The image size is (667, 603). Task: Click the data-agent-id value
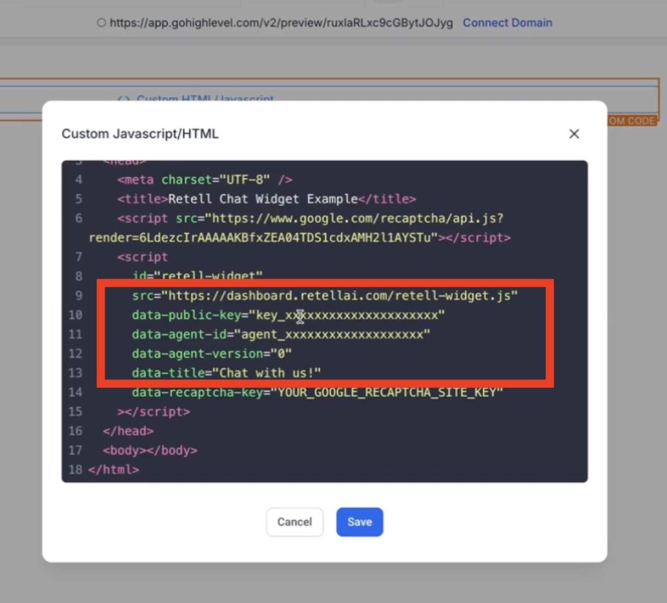click(x=332, y=334)
